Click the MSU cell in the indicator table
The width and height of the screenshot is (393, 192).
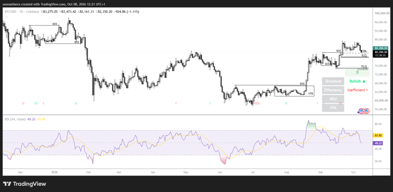click(333, 99)
